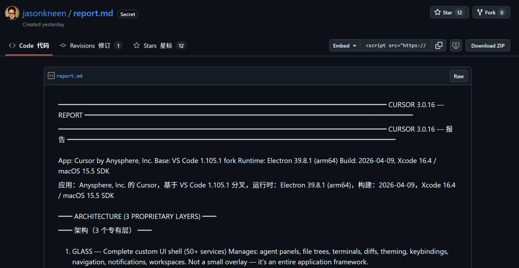Click the fork icon in Fork button
The width and height of the screenshot is (519, 268).
pos(480,12)
